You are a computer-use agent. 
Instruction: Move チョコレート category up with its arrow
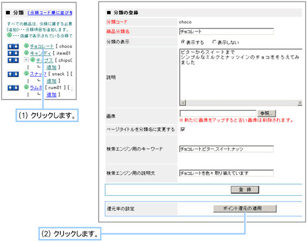click(10, 47)
